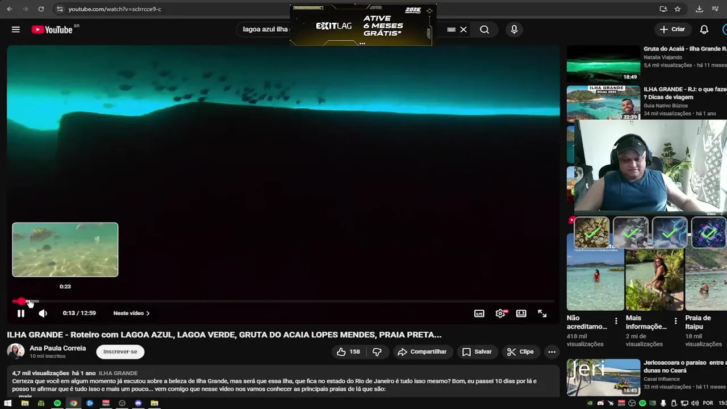Open the Criar create button
The height and width of the screenshot is (409, 727).
click(672, 30)
